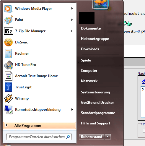Viewport: 145px width, 146px height.
Task: Click the Acronis True Image Home label
Action: pyautogui.click(x=36, y=76)
